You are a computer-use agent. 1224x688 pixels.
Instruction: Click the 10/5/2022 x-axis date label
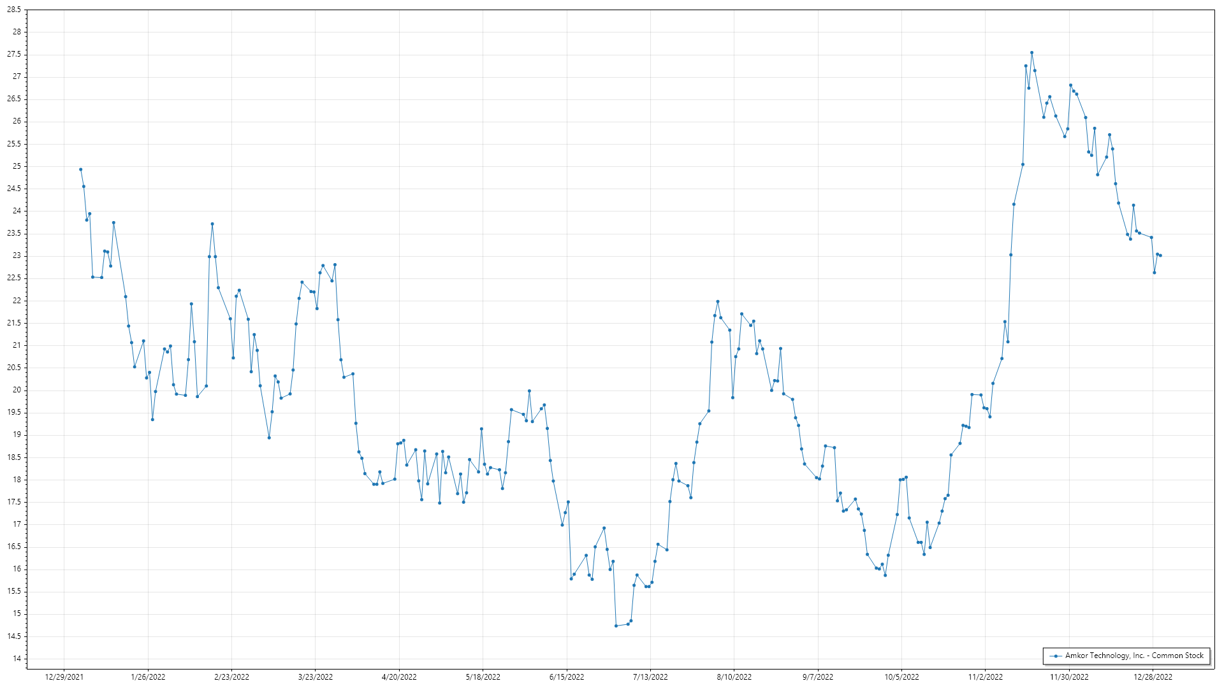[x=901, y=677]
